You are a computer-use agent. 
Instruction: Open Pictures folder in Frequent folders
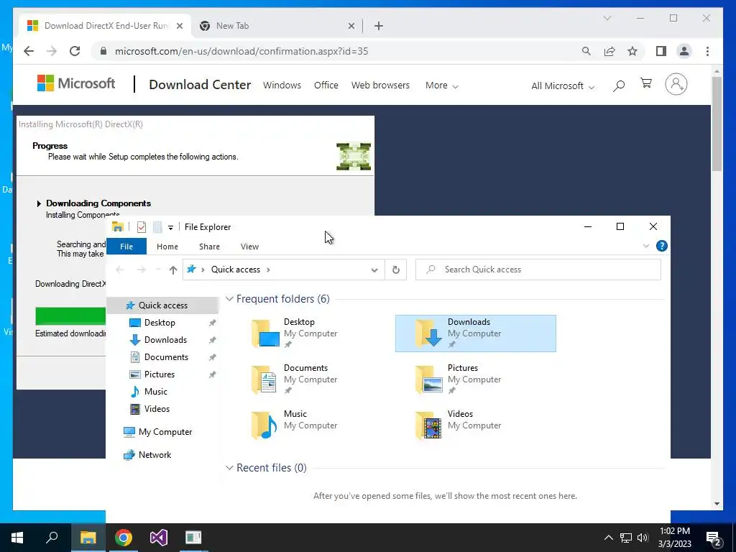coord(476,379)
